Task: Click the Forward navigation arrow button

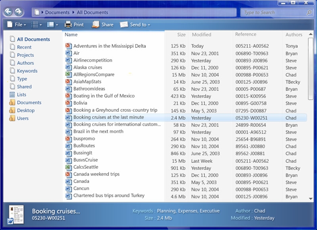Action: [18, 12]
